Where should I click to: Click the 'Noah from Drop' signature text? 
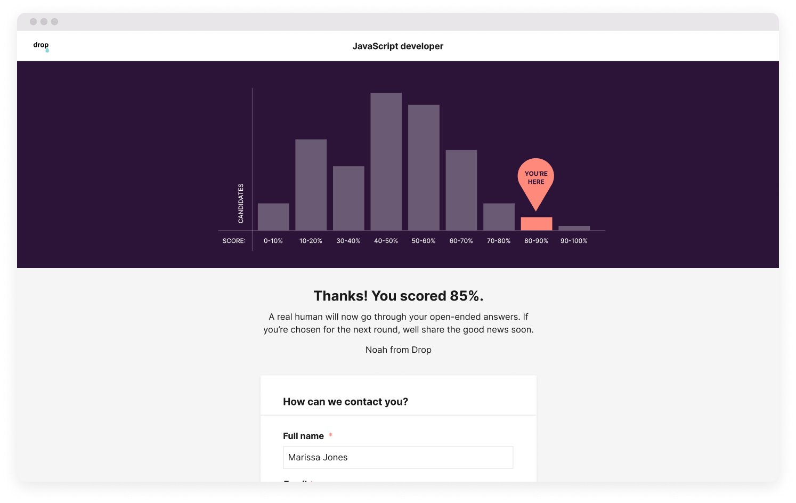[399, 350]
